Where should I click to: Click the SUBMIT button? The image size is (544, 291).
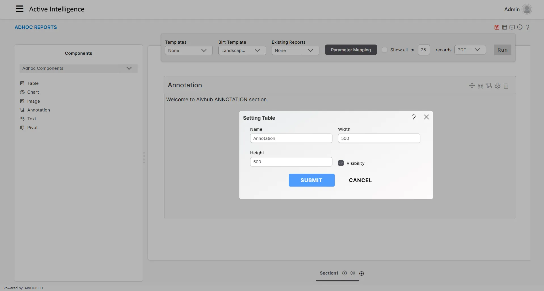coord(311,180)
